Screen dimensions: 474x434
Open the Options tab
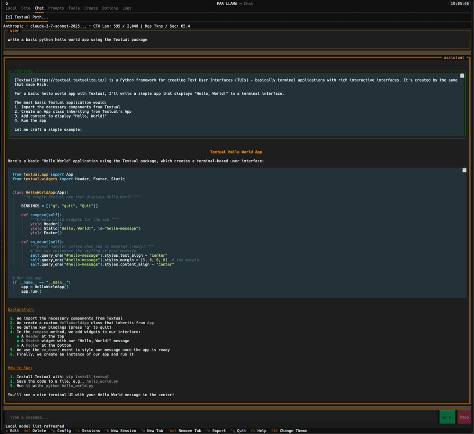(110, 8)
